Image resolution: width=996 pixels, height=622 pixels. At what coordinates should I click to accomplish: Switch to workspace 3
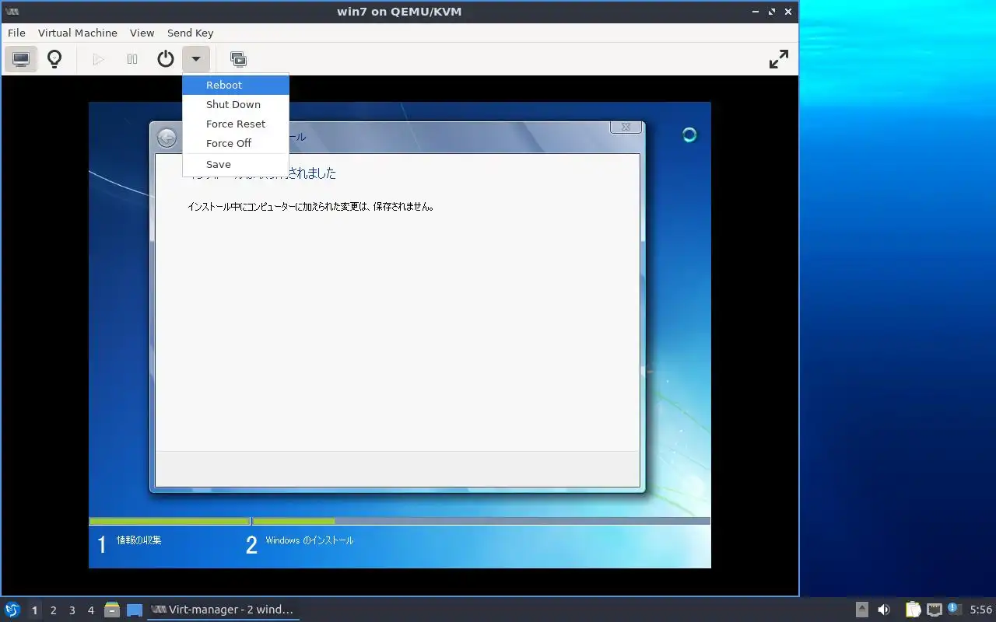72,610
